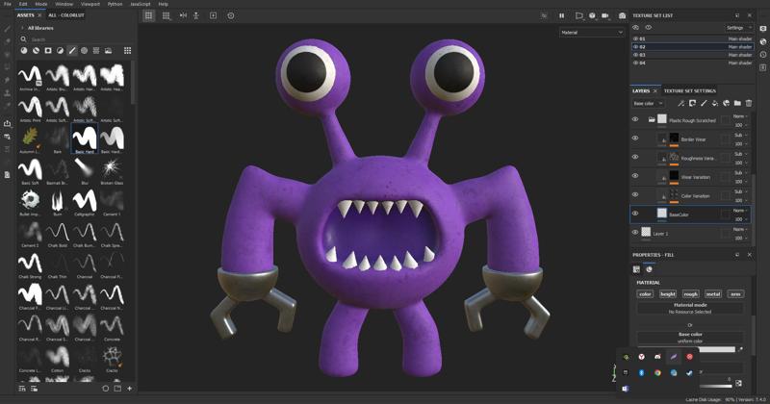Filter assets by alphas square icon
Viewport: 770px width, 404px height.
[48, 51]
